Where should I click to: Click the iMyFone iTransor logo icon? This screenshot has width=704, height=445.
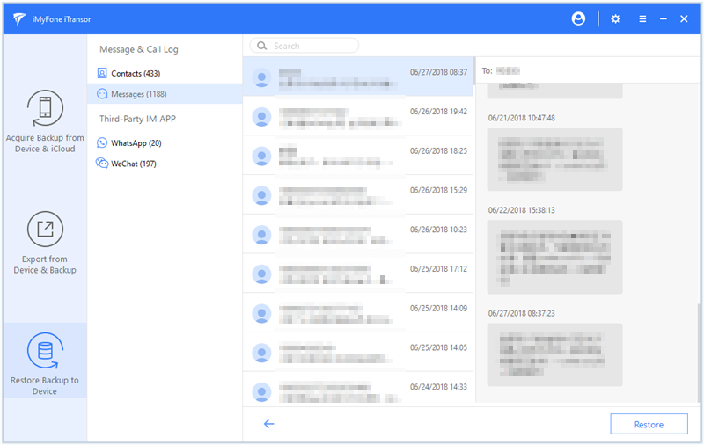tap(18, 18)
